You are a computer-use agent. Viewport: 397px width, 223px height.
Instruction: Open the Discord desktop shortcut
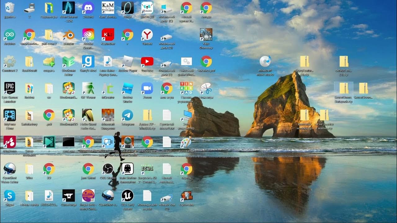click(88, 8)
